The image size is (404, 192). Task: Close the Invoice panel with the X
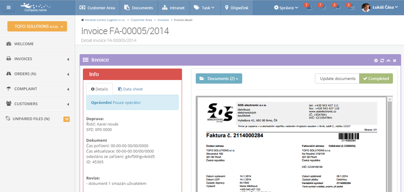(394, 60)
